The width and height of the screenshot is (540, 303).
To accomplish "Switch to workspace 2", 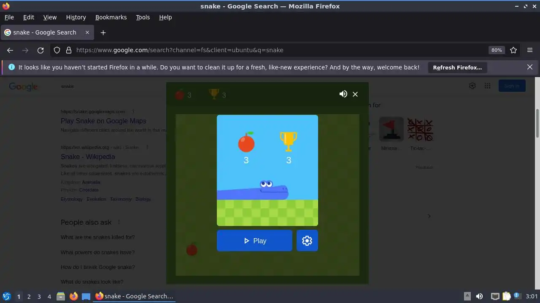I will pyautogui.click(x=29, y=297).
